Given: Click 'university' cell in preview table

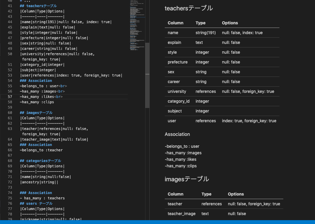Looking at the screenshot, I should click(177, 91).
